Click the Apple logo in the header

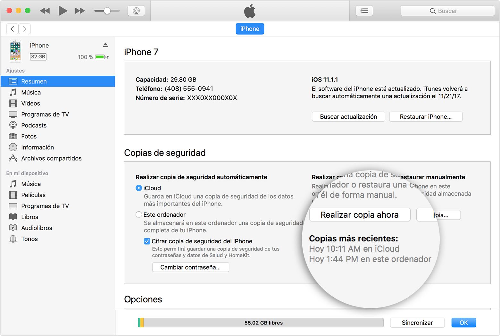pyautogui.click(x=250, y=11)
